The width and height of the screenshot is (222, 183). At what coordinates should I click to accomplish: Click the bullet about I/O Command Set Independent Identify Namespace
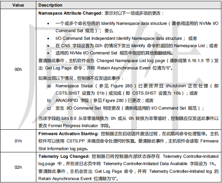(122, 38)
